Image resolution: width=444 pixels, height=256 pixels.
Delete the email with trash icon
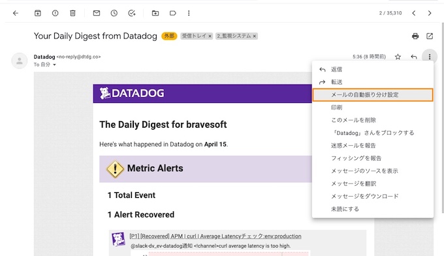(x=72, y=13)
